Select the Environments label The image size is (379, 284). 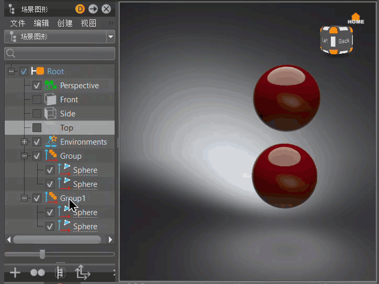[x=83, y=142]
